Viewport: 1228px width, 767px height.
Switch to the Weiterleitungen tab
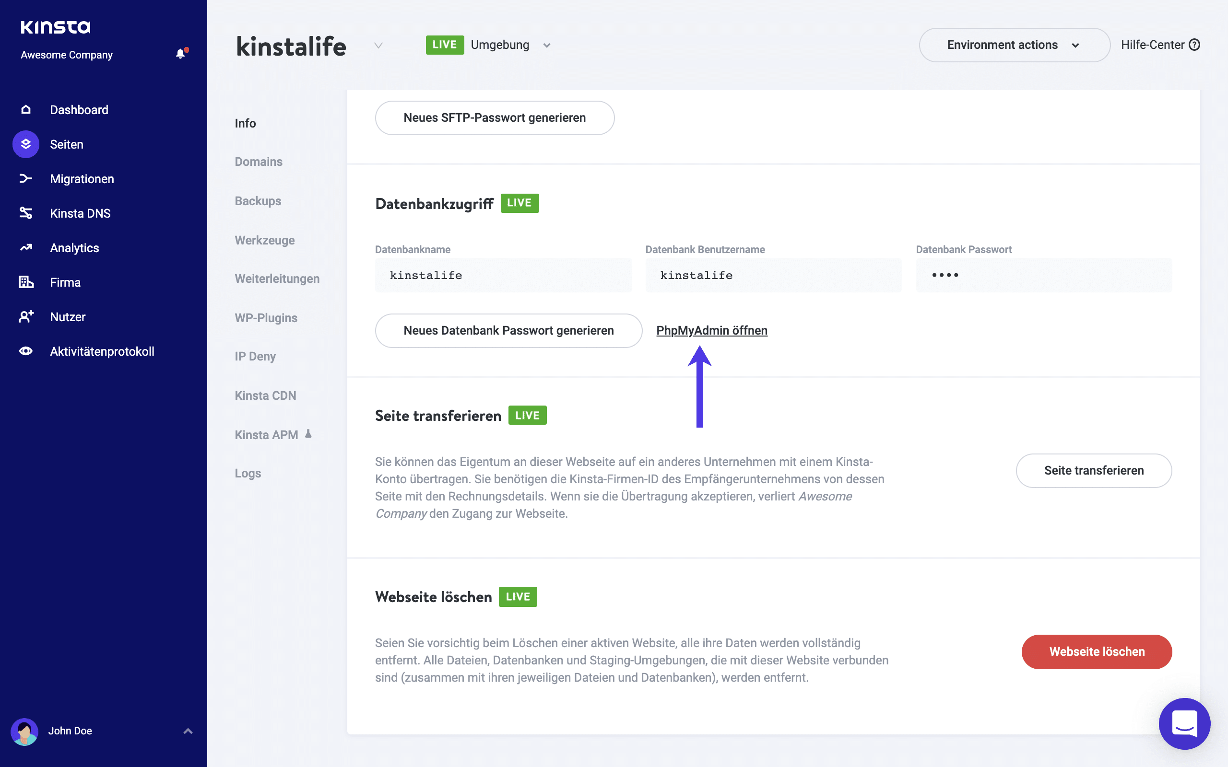[x=277, y=278]
